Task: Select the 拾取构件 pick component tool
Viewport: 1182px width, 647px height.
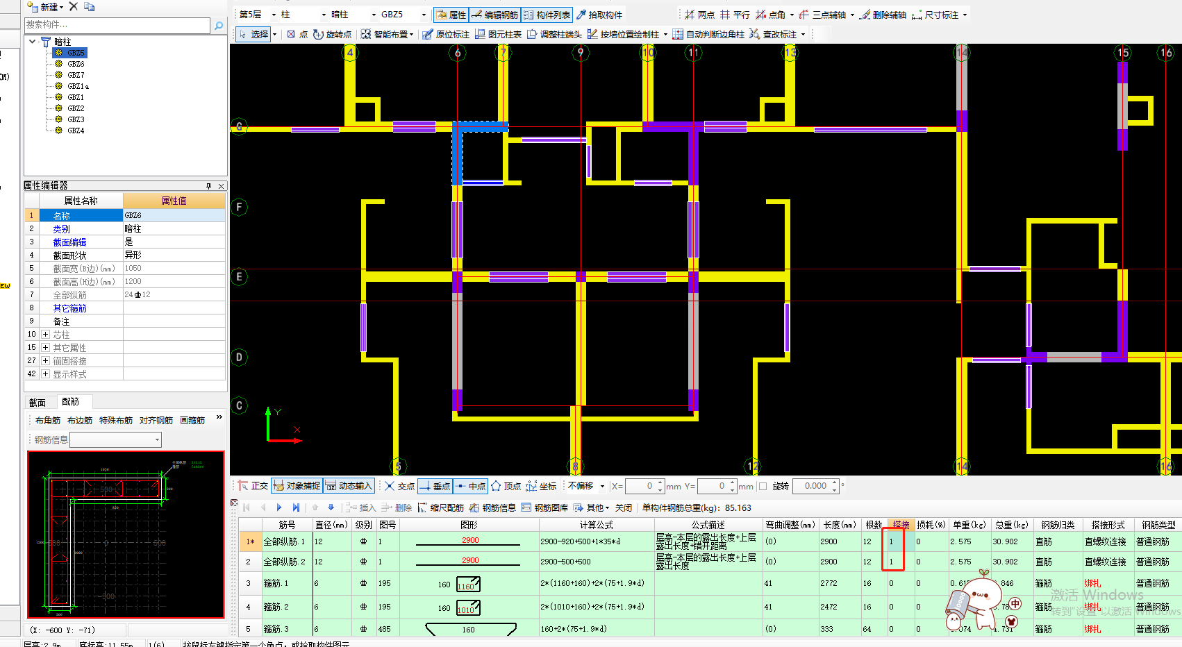Action: (599, 15)
